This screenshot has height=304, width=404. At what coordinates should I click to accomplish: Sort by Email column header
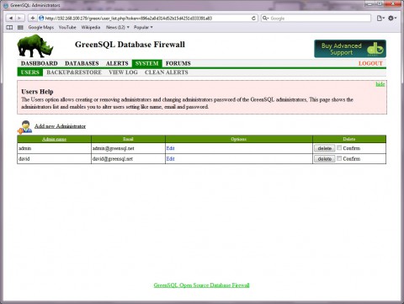point(128,139)
